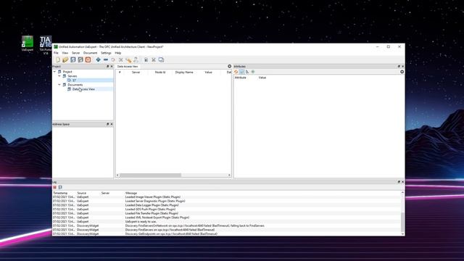Image resolution: width=464 pixels, height=261 pixels.
Task: Click the New project toolbar icon
Action: point(58,59)
